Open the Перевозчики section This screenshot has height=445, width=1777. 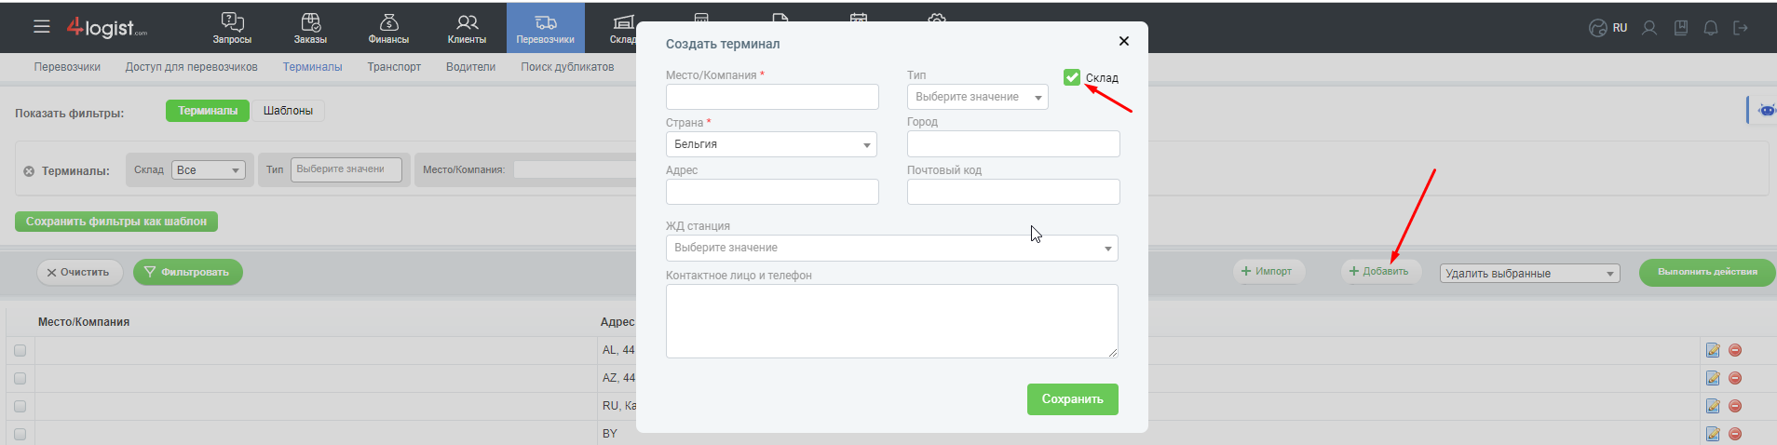pyautogui.click(x=546, y=28)
